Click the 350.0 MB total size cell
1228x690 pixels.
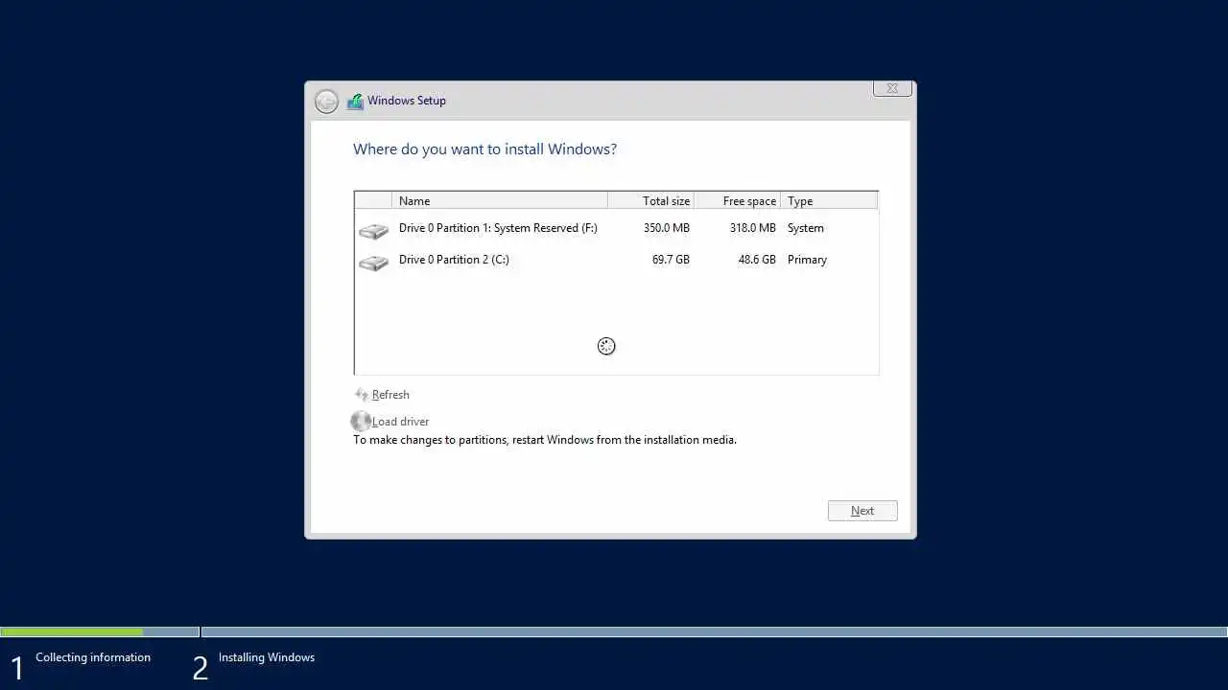667,228
